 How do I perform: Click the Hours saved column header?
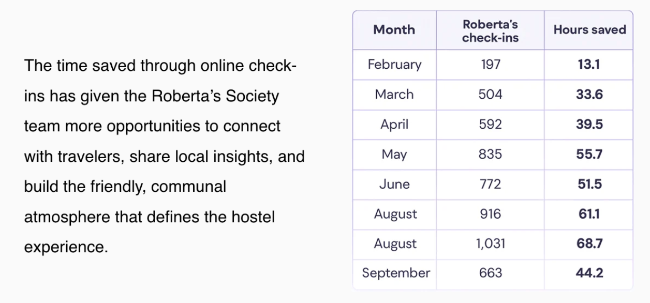589,30
